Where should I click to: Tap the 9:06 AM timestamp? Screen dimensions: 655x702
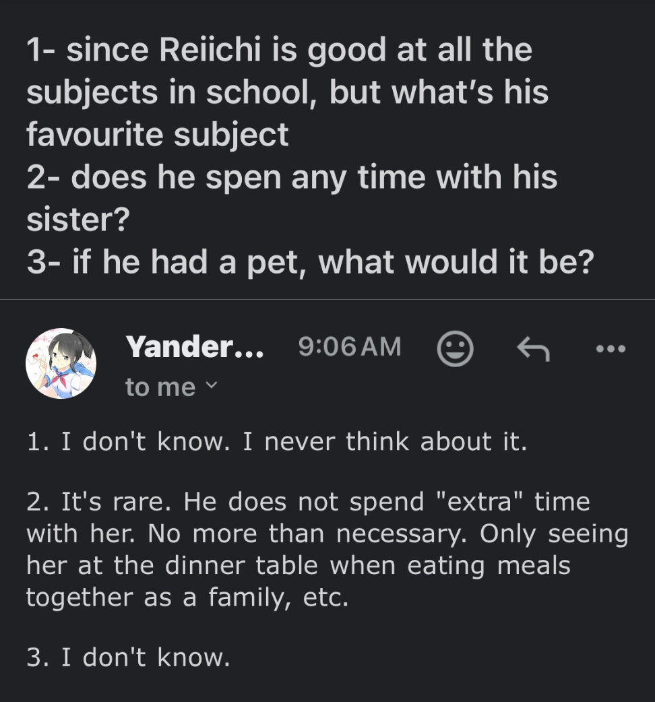(349, 347)
